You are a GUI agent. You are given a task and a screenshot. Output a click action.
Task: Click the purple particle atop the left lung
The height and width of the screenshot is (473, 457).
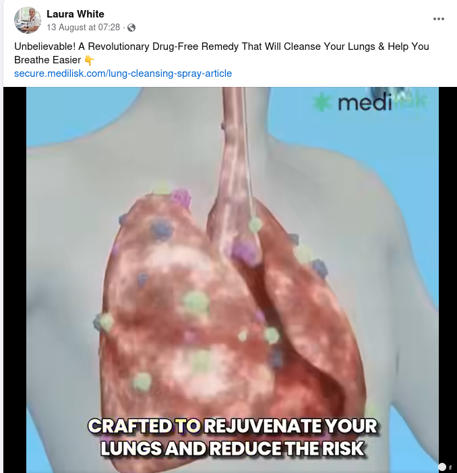pyautogui.click(x=181, y=197)
